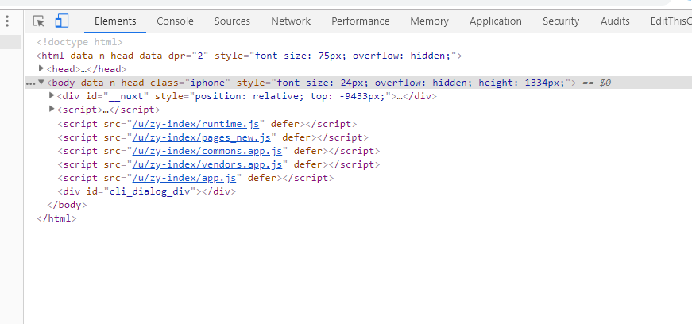
Task: Toggle the device toolbar icon
Action: (61, 21)
